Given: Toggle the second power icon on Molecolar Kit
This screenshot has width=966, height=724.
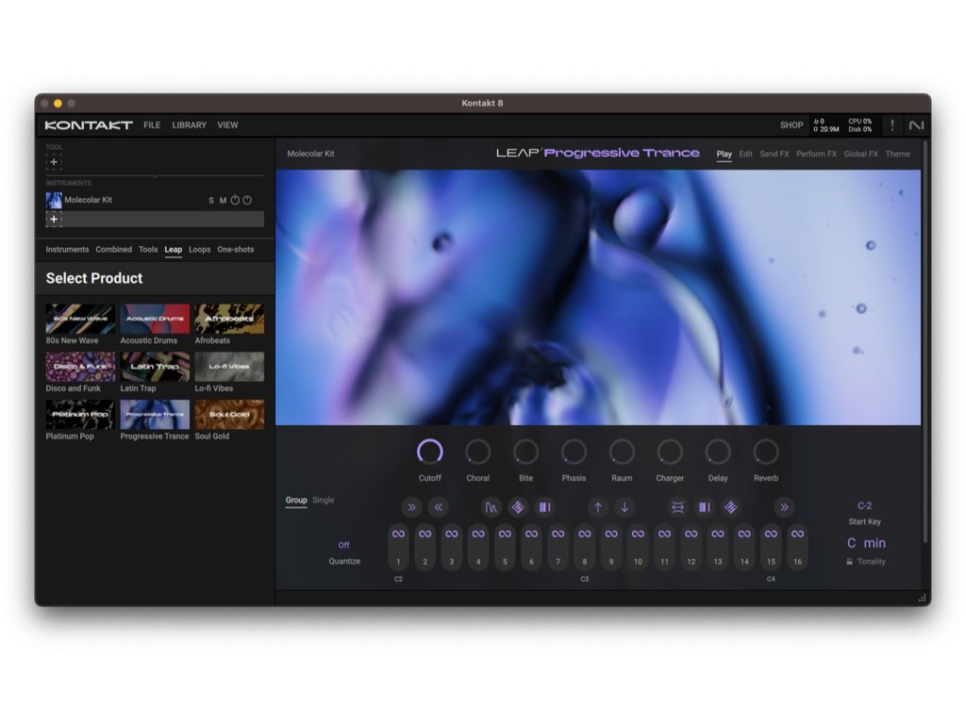Looking at the screenshot, I should 247,200.
